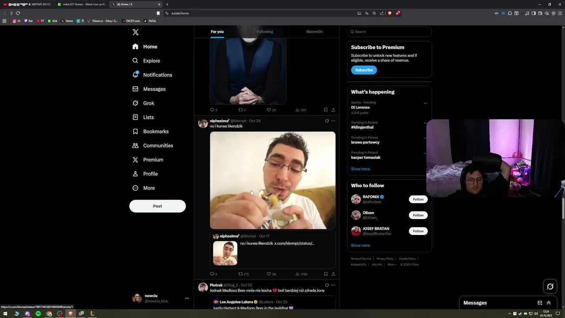Open a new browser tab
Viewport: 565px width, 318px height.
(x=167, y=4)
